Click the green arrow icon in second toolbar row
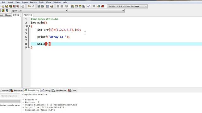 coord(3,11)
